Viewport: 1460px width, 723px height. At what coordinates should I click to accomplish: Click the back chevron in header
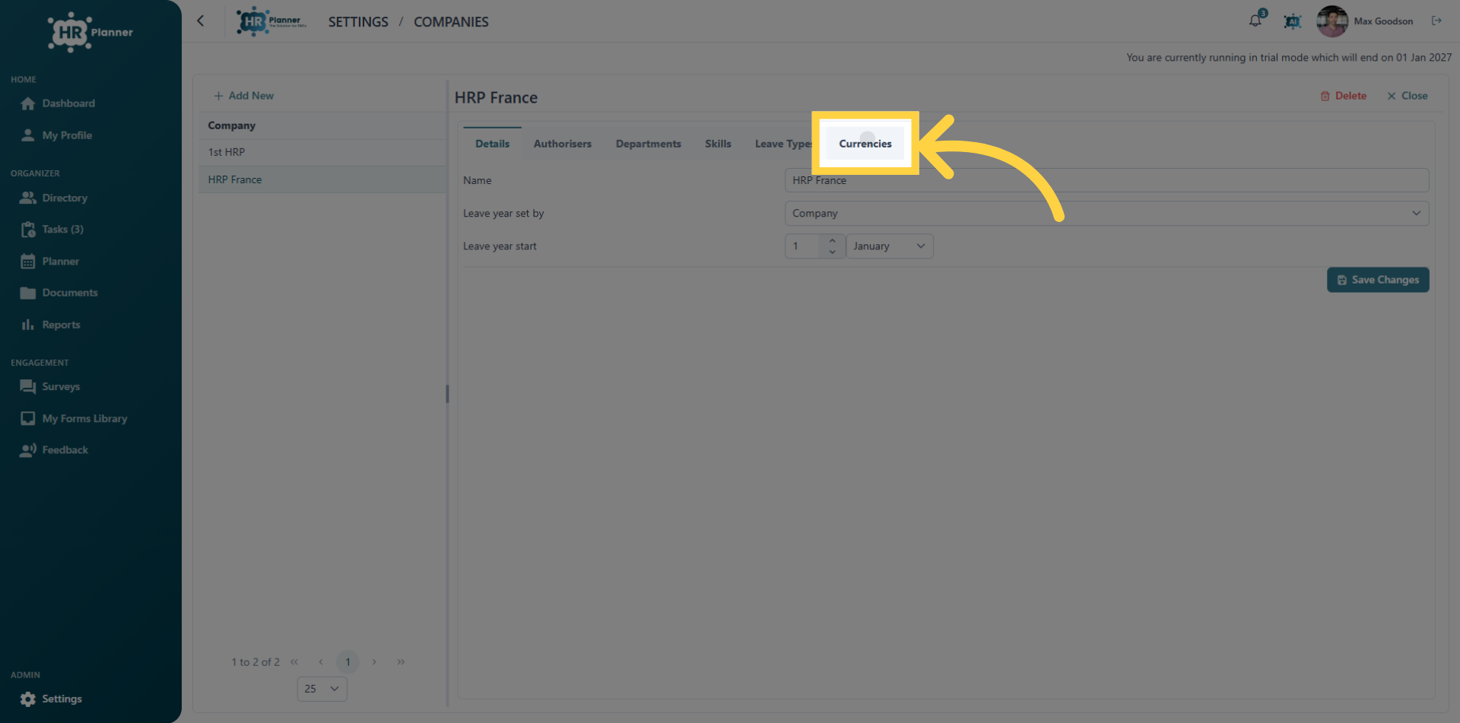coord(201,21)
